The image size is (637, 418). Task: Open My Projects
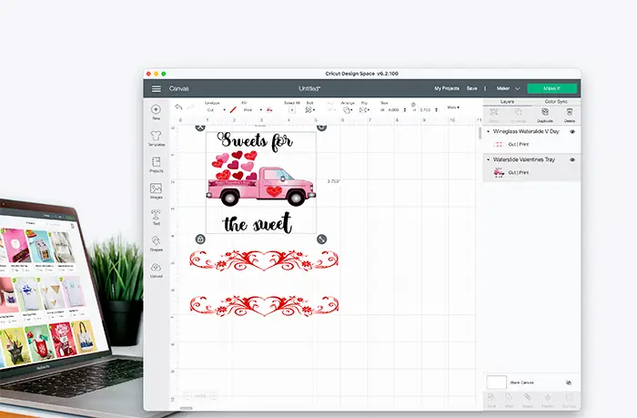(447, 88)
